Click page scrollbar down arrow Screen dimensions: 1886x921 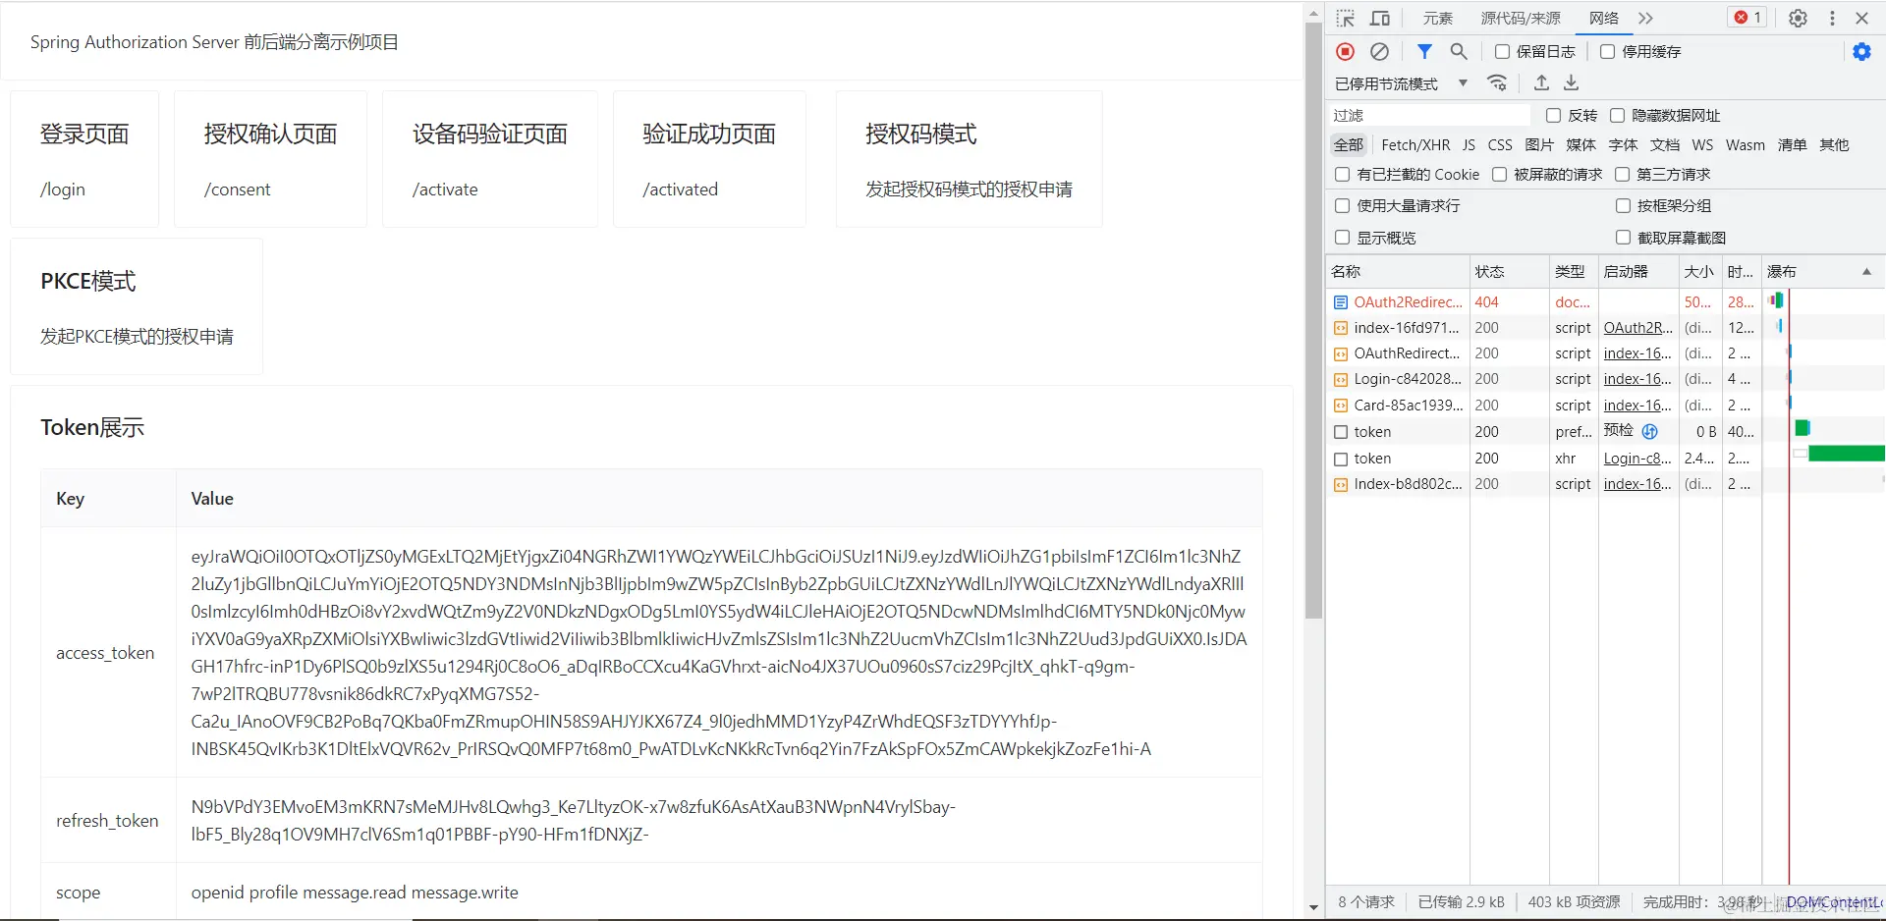1313,907
